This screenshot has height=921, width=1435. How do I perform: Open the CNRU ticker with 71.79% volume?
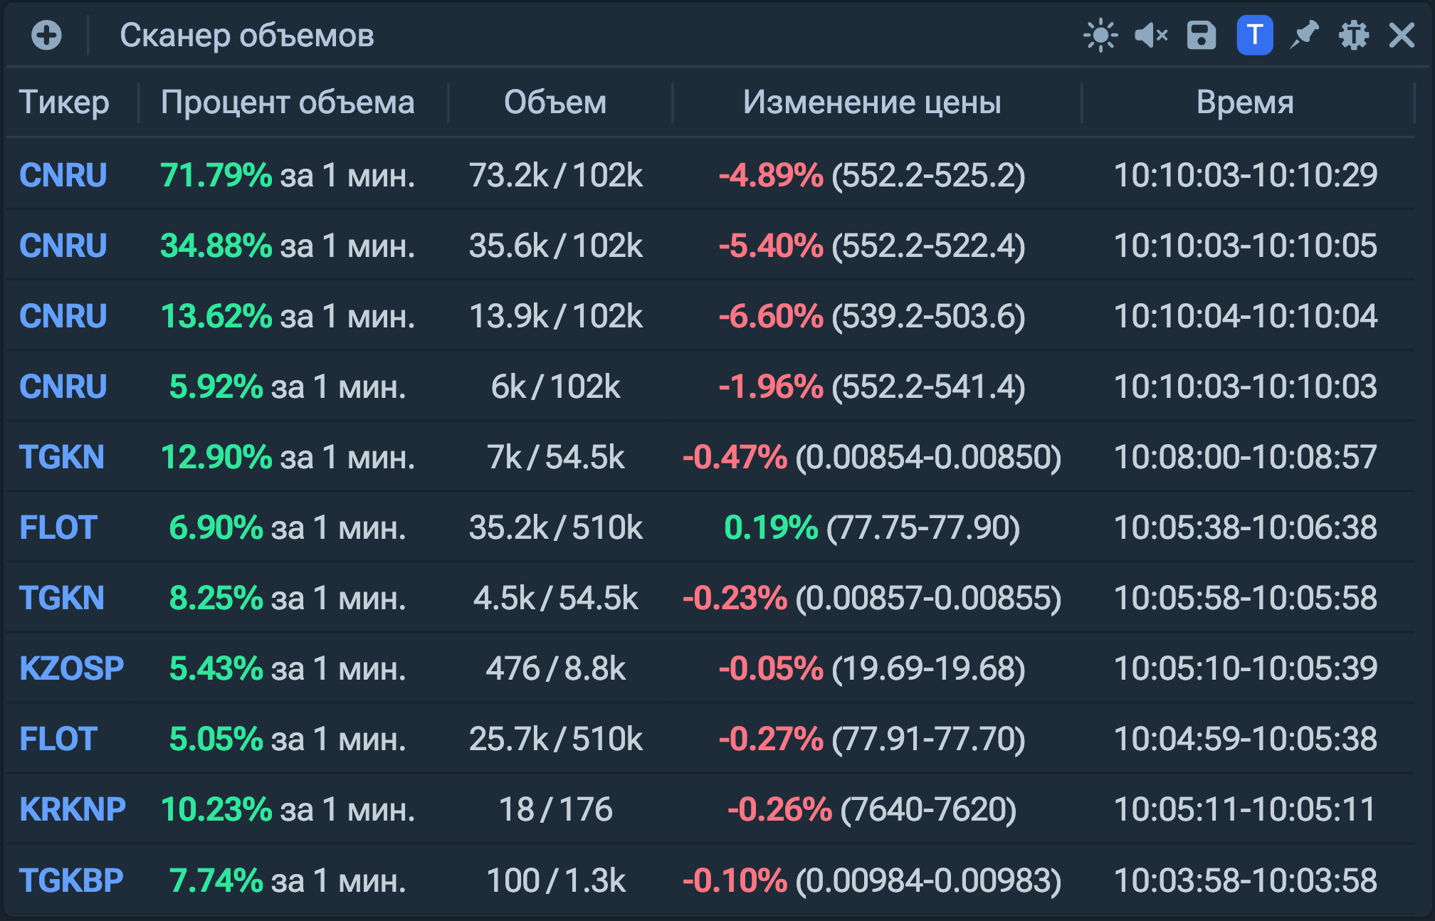[63, 175]
